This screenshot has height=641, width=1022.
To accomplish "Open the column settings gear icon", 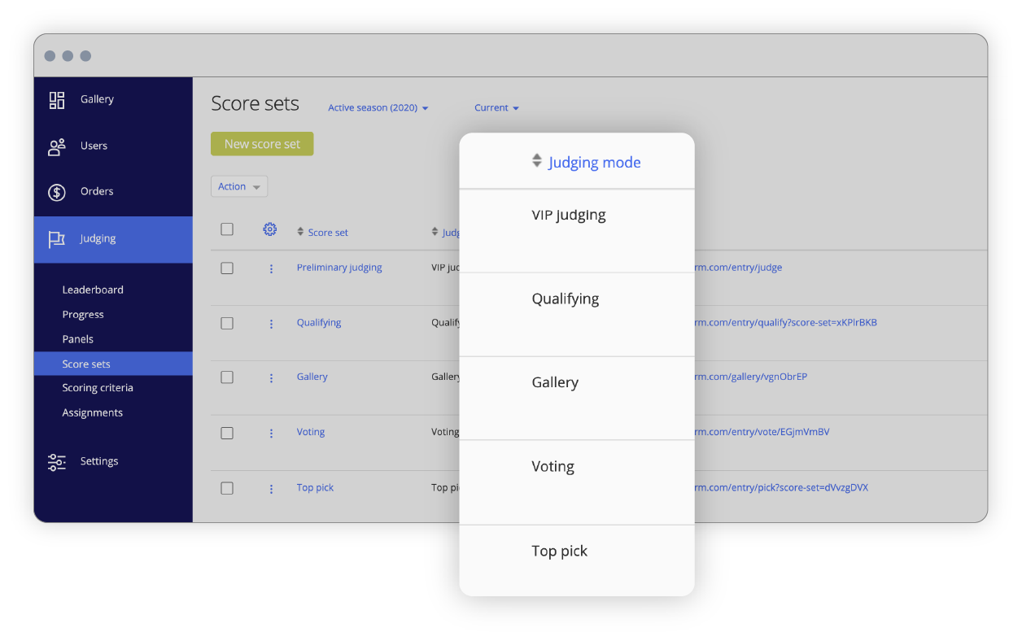I will tap(270, 230).
